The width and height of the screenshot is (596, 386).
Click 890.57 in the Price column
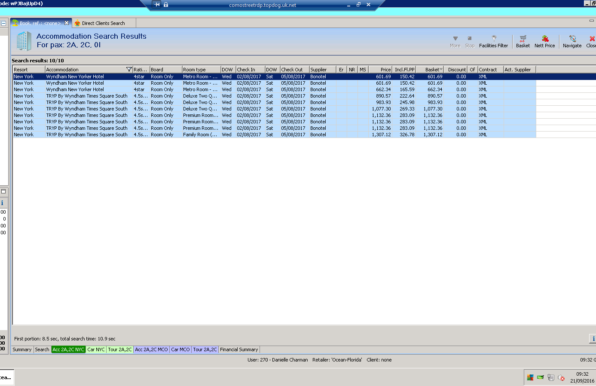click(x=383, y=96)
